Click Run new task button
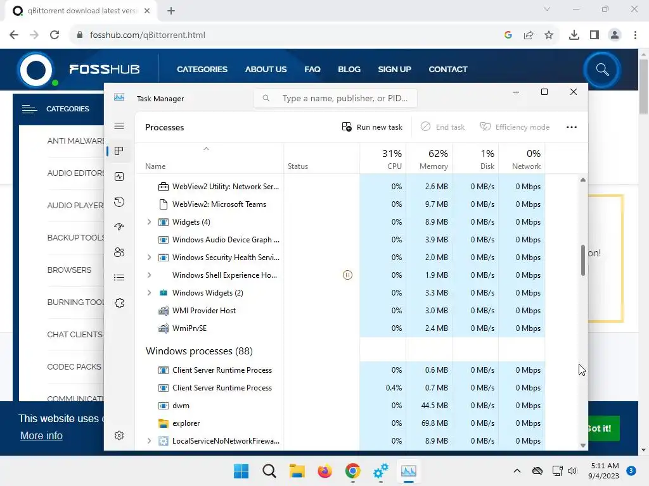The width and height of the screenshot is (649, 486). coord(372,127)
